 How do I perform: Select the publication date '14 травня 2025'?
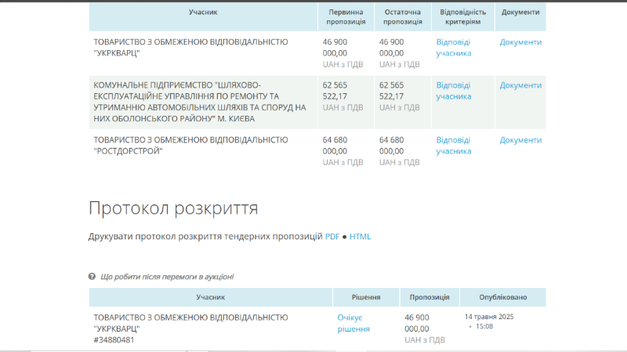489,317
